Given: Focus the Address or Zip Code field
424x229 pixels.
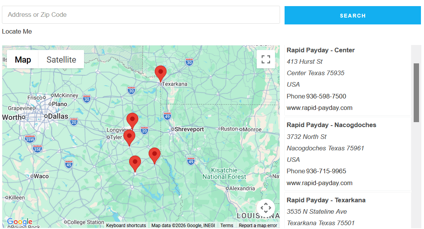Looking at the screenshot, I should coord(141,15).
